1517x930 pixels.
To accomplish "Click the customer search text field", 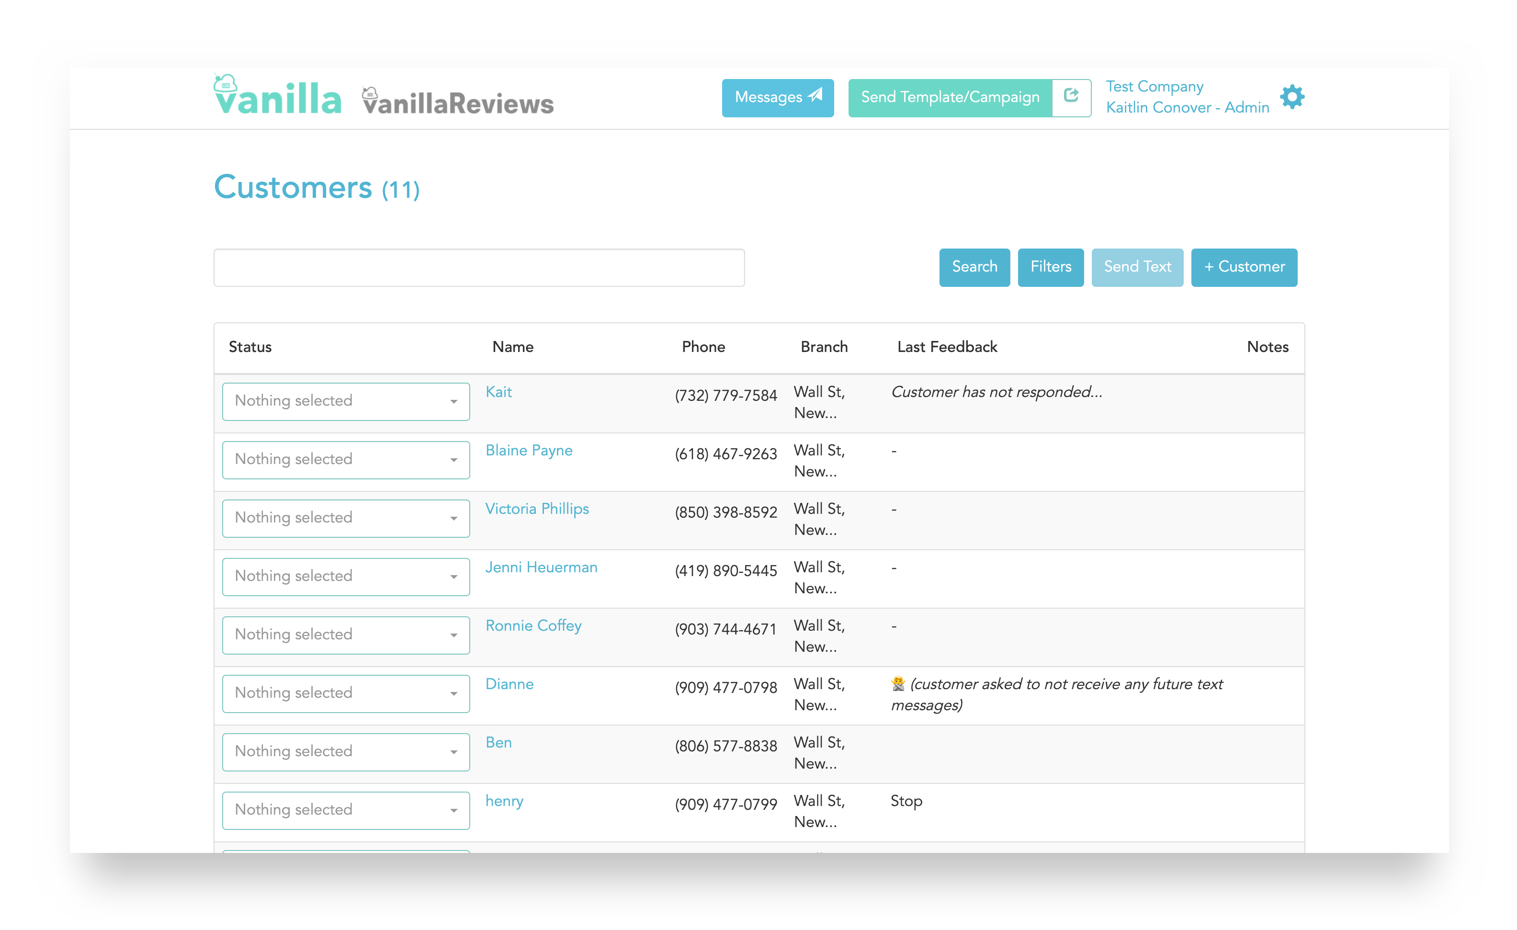I will (478, 267).
